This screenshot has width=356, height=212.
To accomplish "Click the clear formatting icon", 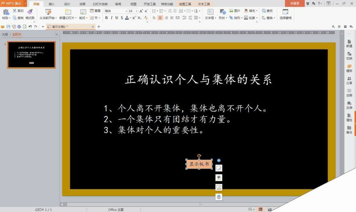I will [146, 18].
